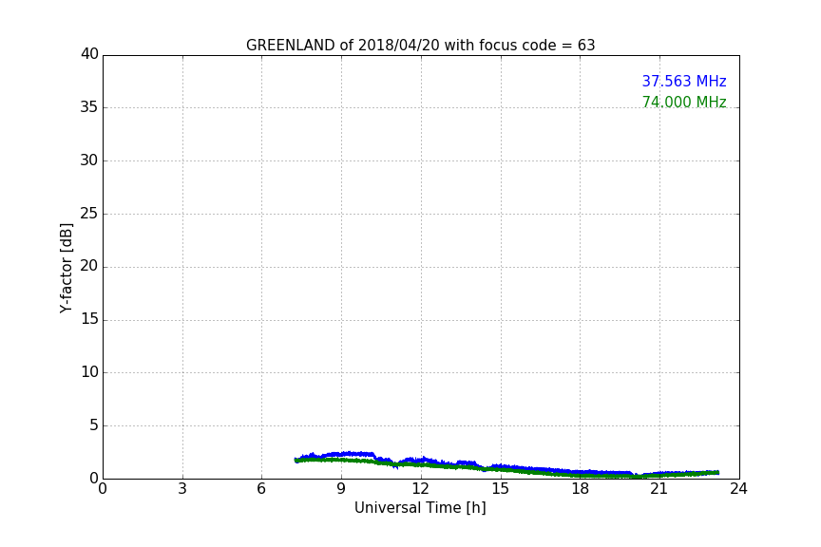Click the x-axis tick label 18
The width and height of the screenshot is (821, 547).
[580, 489]
